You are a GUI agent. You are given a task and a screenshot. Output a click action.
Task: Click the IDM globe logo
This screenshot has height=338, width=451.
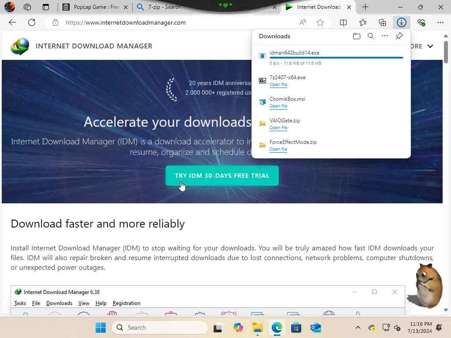coord(20,46)
